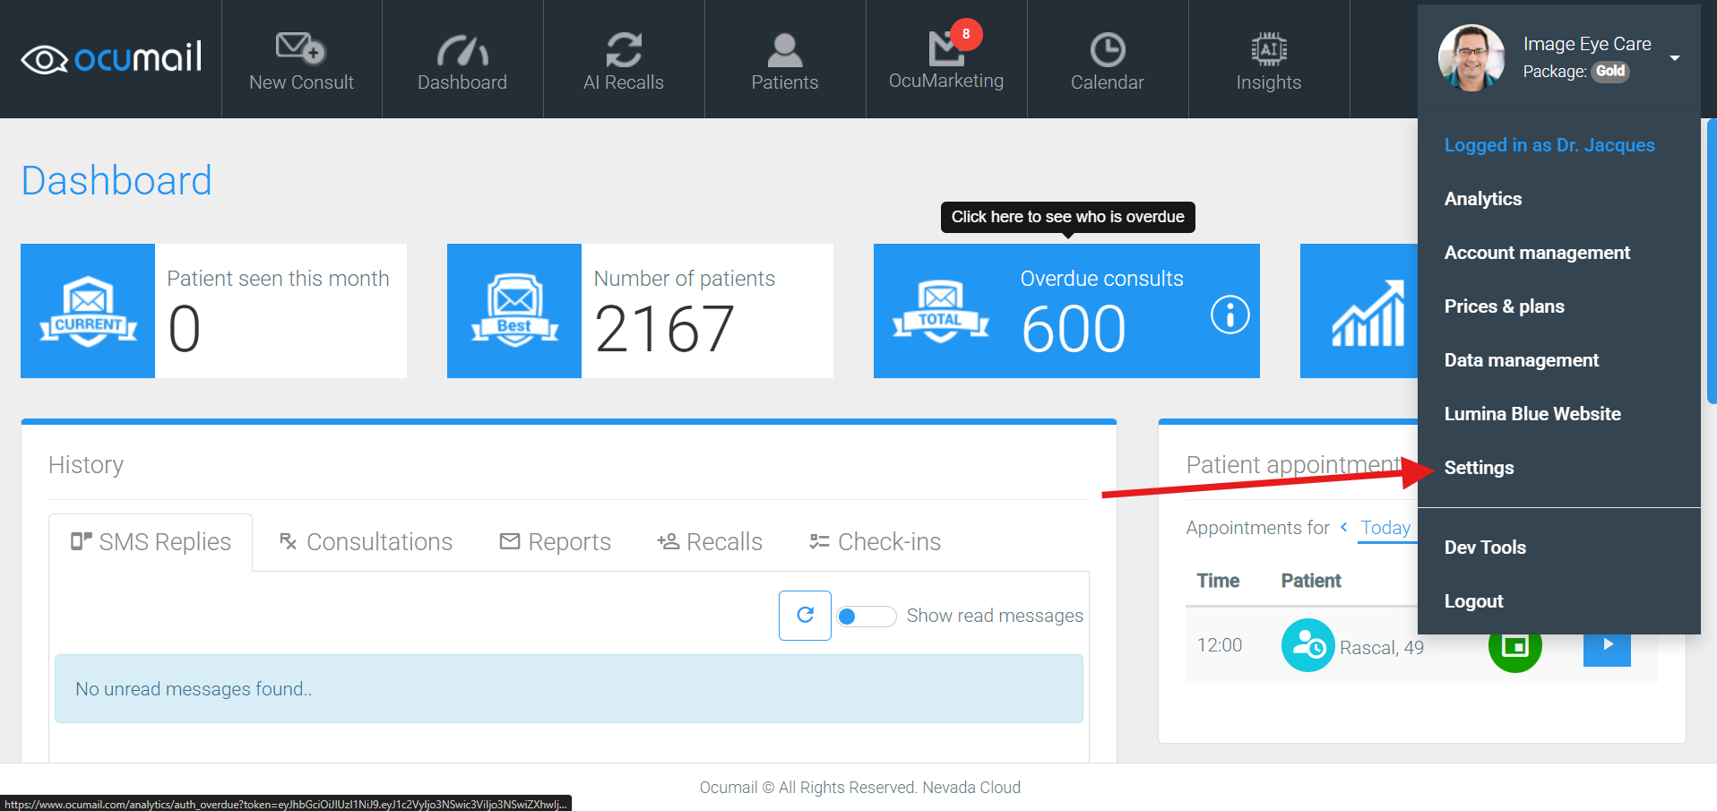The image size is (1717, 811).
Task: Toggle Show read messages switch
Action: pos(866,617)
